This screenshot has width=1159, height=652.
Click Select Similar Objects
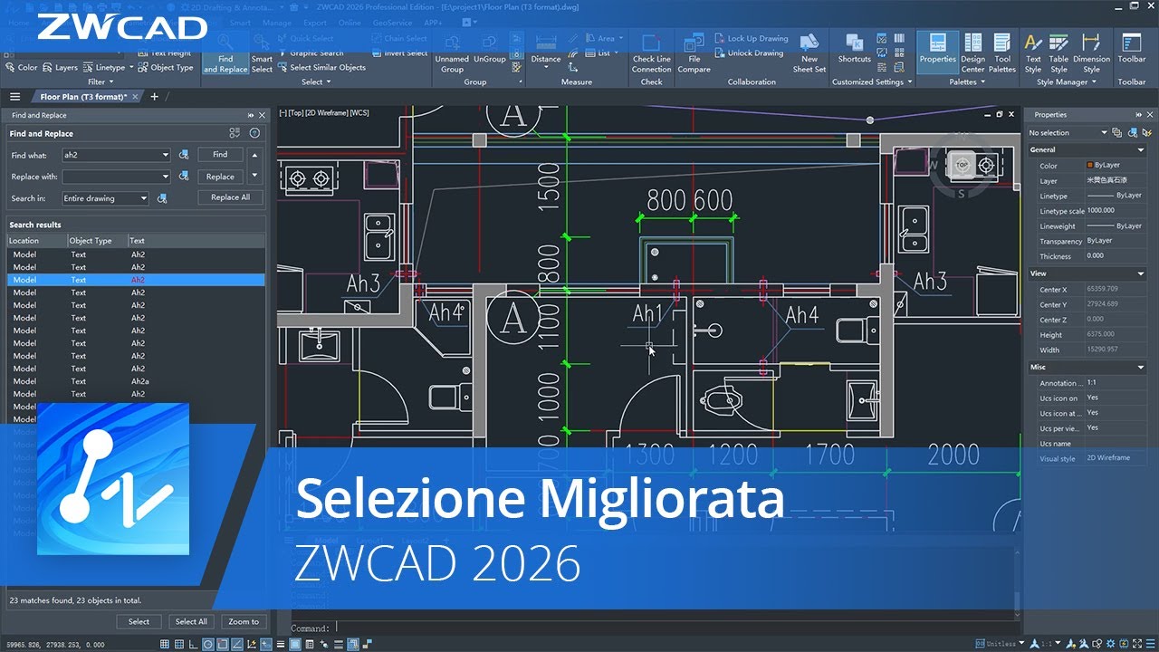pos(321,67)
